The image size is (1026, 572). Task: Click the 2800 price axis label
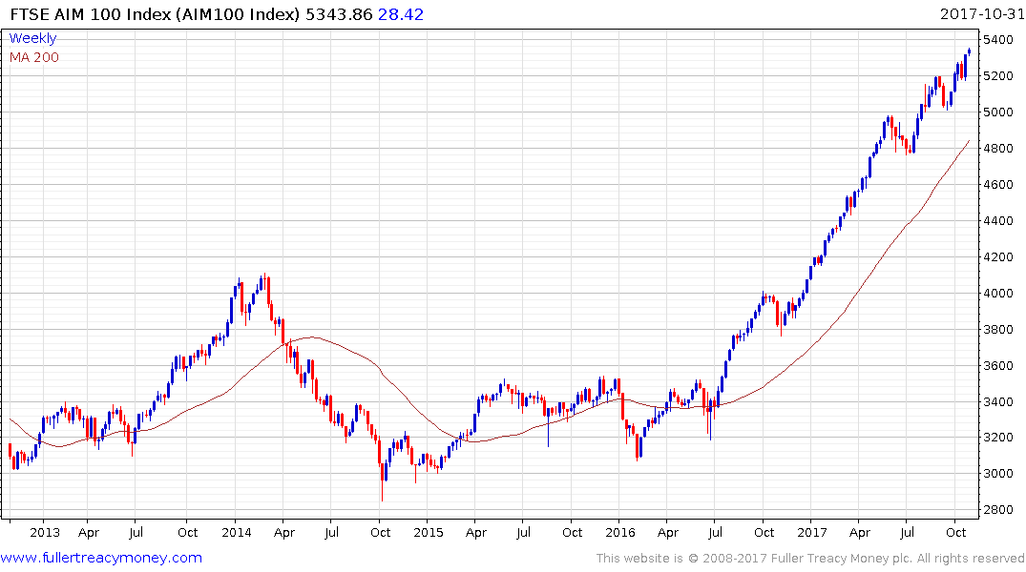coord(998,510)
